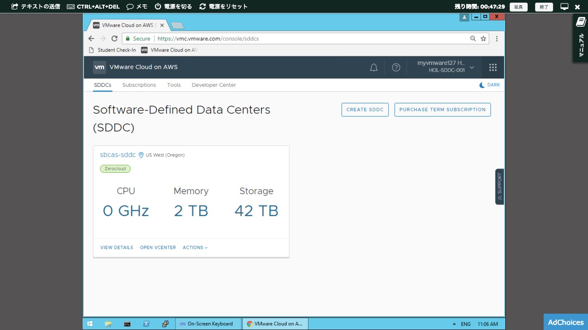The width and height of the screenshot is (588, 330).
Task: Click 電源をリセット power reset option
Action: pos(223,6)
